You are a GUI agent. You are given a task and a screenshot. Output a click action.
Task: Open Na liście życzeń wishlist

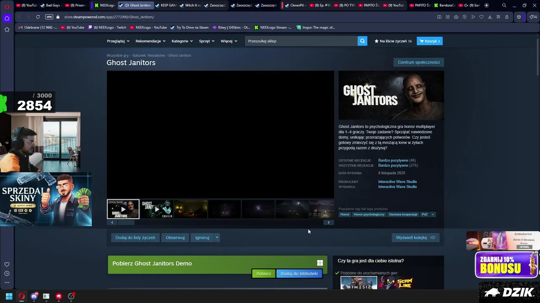[393, 41]
